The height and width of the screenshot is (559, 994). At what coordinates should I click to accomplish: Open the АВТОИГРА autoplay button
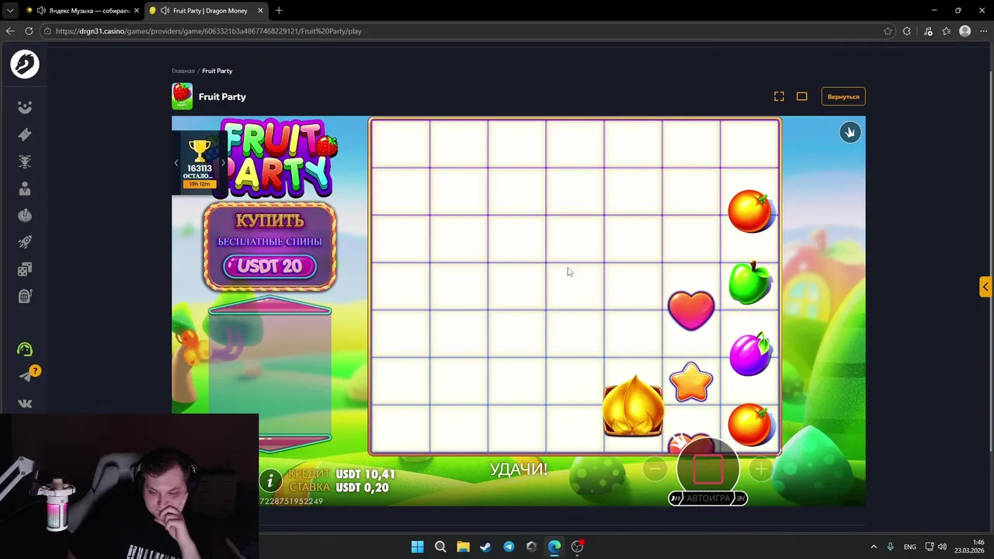pos(707,498)
